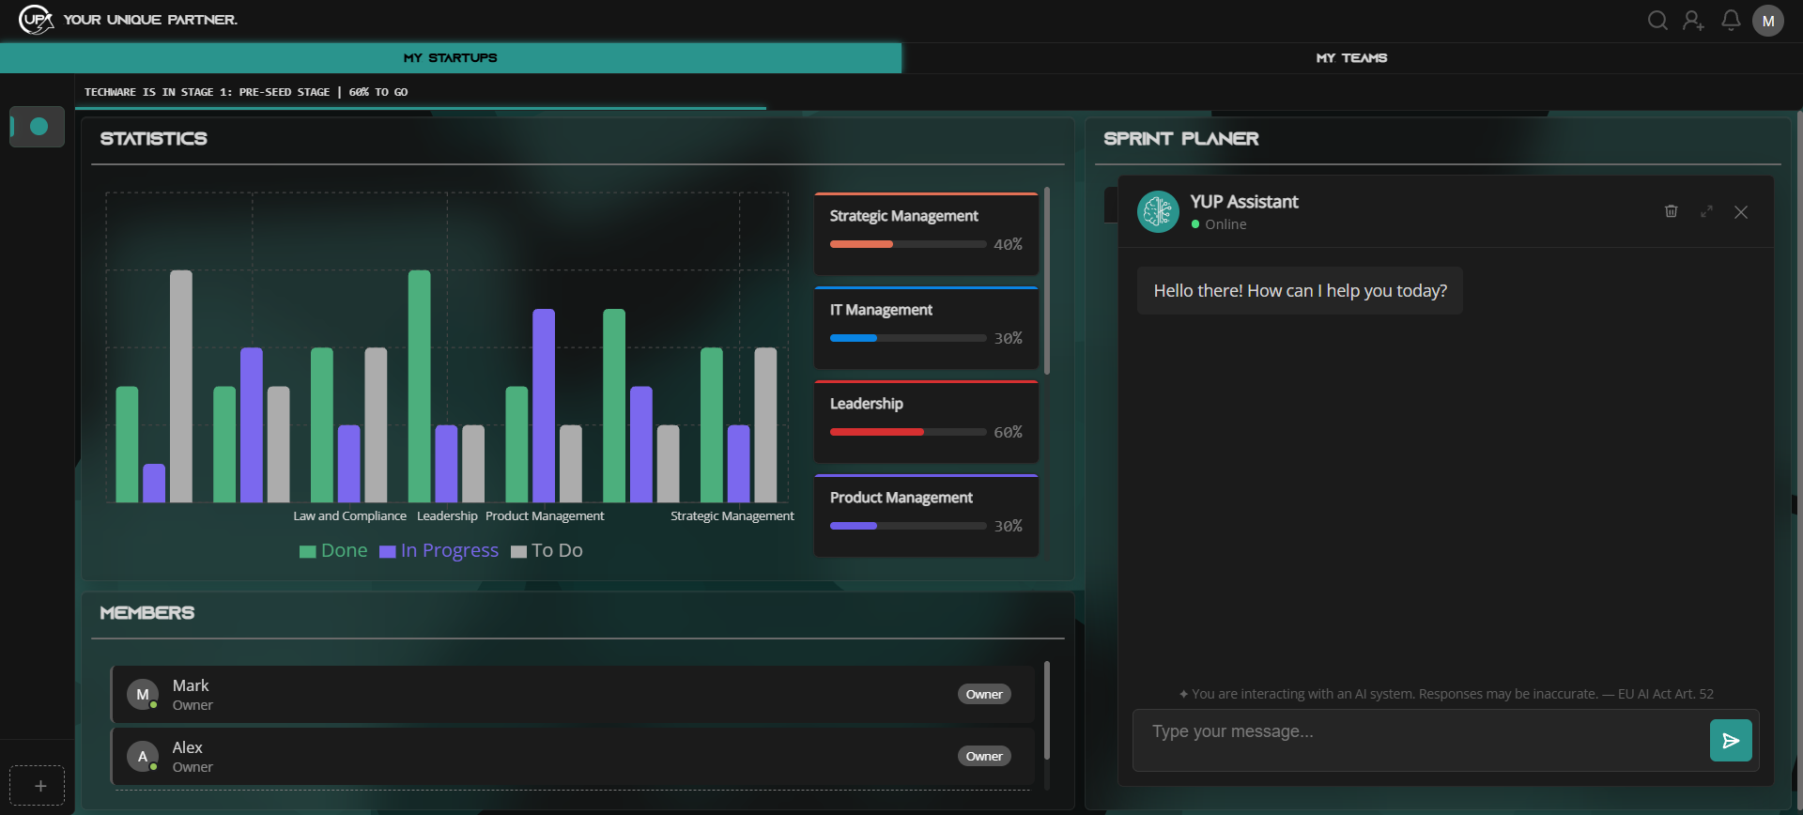The height and width of the screenshot is (815, 1803).
Task: Click Mark's avatar in members list
Action: 143,695
